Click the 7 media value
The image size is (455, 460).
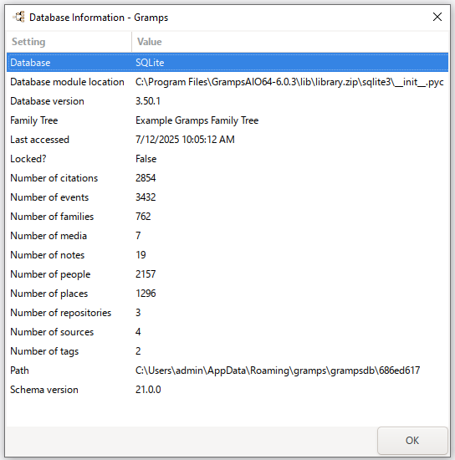tap(138, 236)
